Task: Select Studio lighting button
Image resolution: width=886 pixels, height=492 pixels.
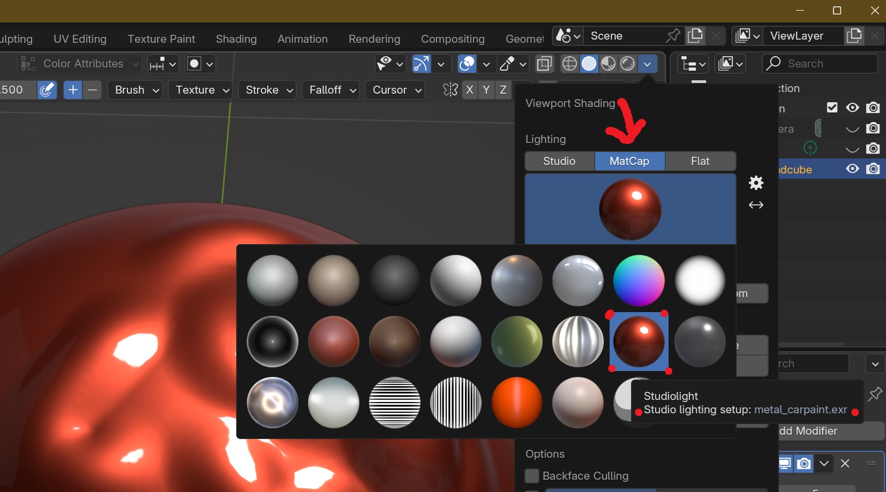Action: pos(559,161)
